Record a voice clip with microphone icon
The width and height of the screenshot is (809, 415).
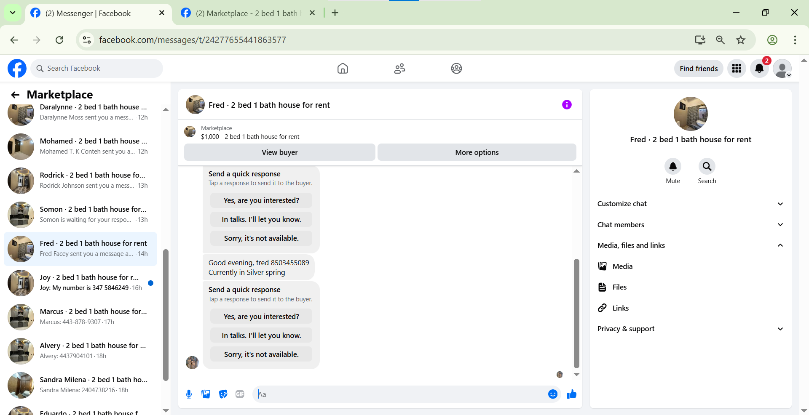(x=189, y=394)
